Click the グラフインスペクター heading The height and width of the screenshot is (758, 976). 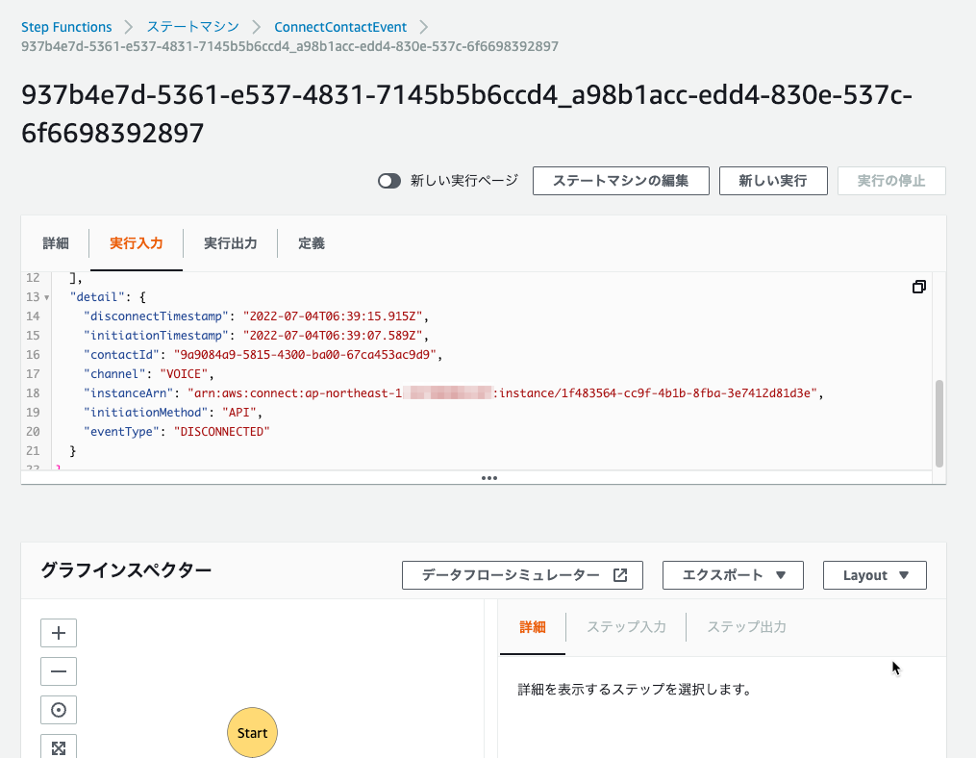[126, 569]
